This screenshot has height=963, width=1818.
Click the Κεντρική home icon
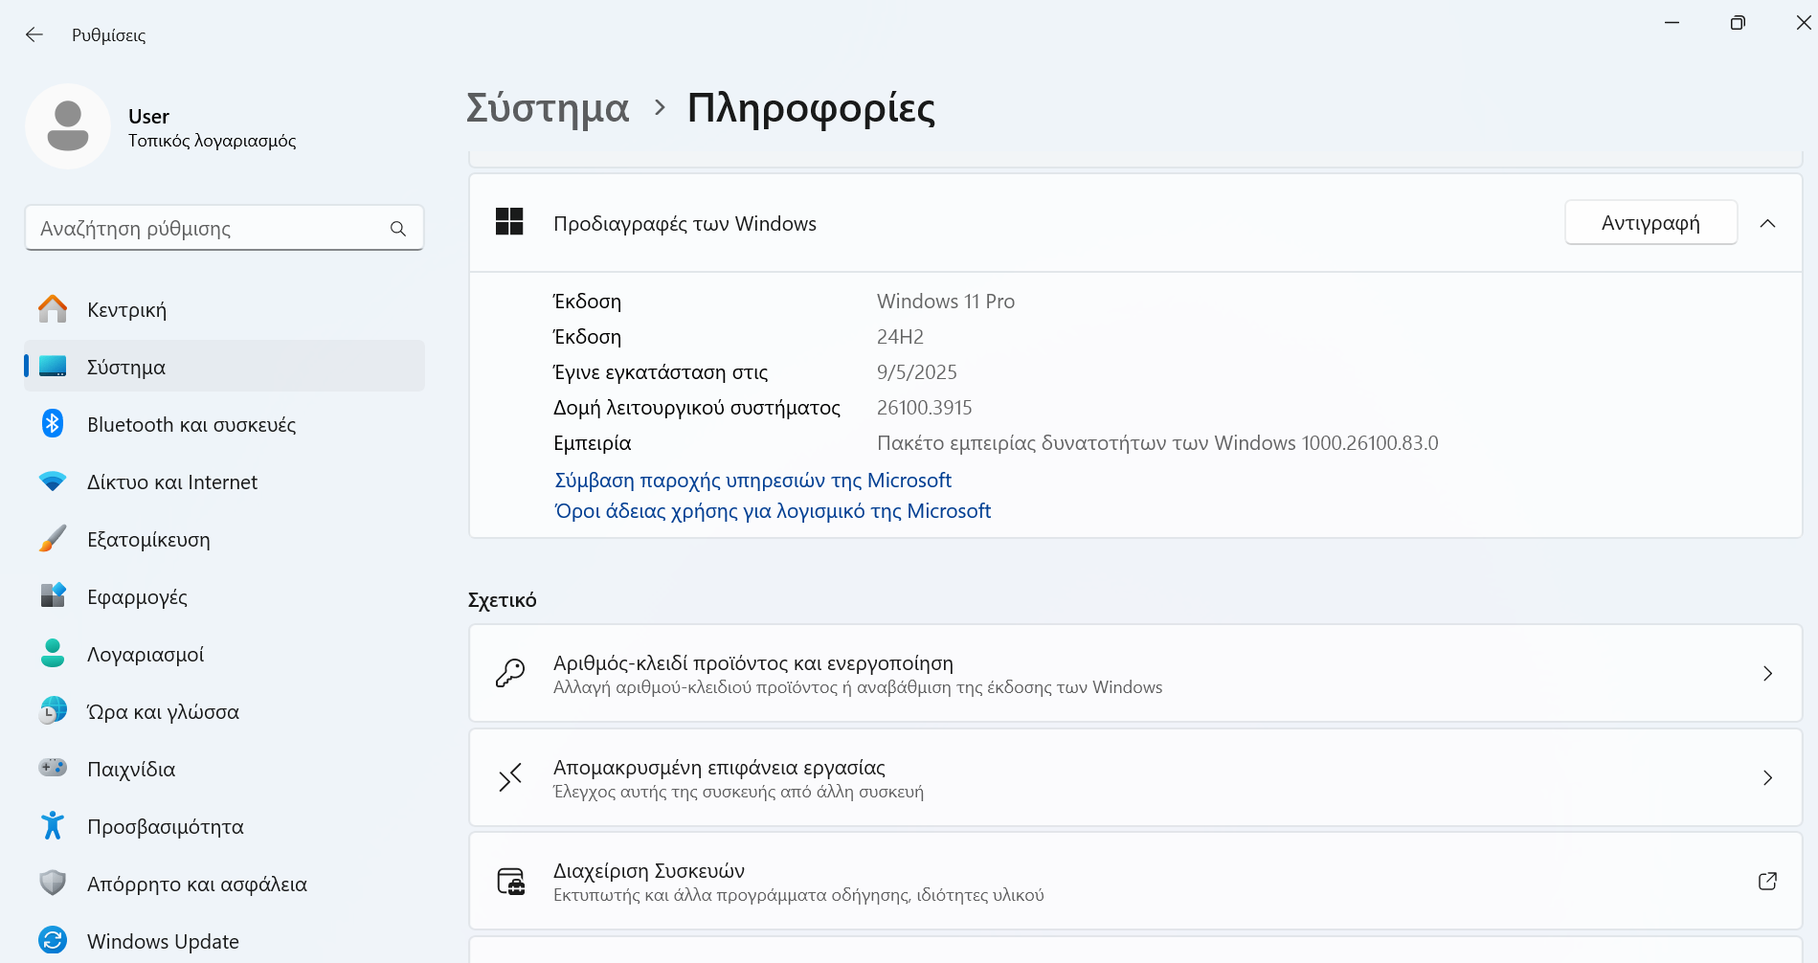pyautogui.click(x=53, y=309)
